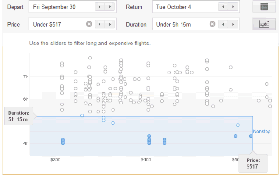The image size is (280, 178).
Task: Clear the Under $517 price filter
Action: 89,24
